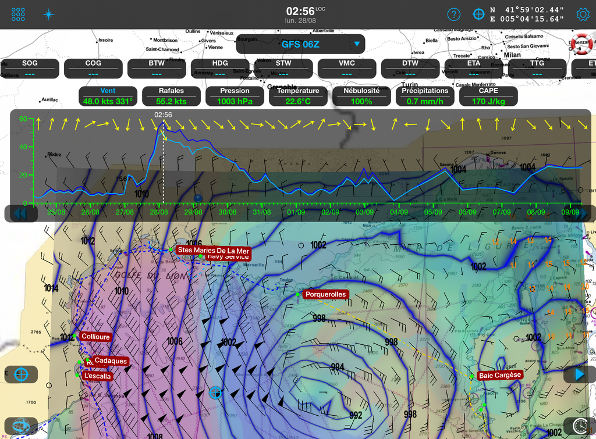This screenshot has height=439, width=596.
Task: Tap the ETA instrument box
Action: 474,69
